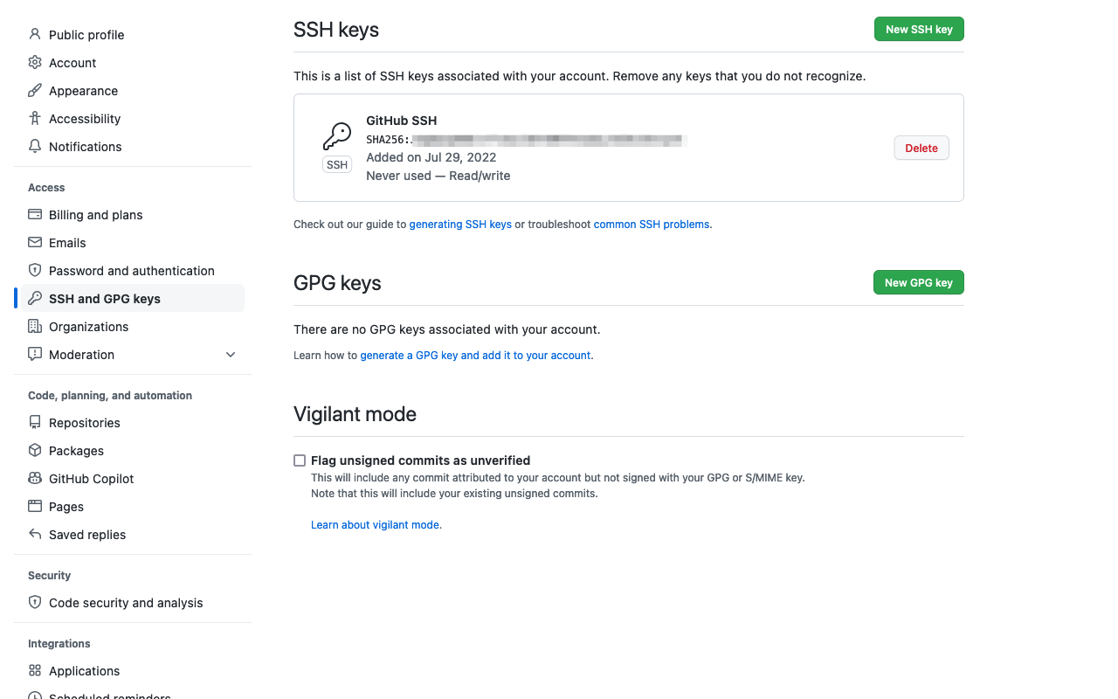Enable Flag unsigned commits as unverified

[x=300, y=460]
